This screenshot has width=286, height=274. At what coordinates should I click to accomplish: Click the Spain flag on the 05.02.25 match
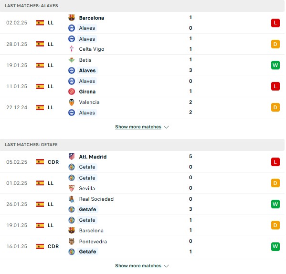40,162
